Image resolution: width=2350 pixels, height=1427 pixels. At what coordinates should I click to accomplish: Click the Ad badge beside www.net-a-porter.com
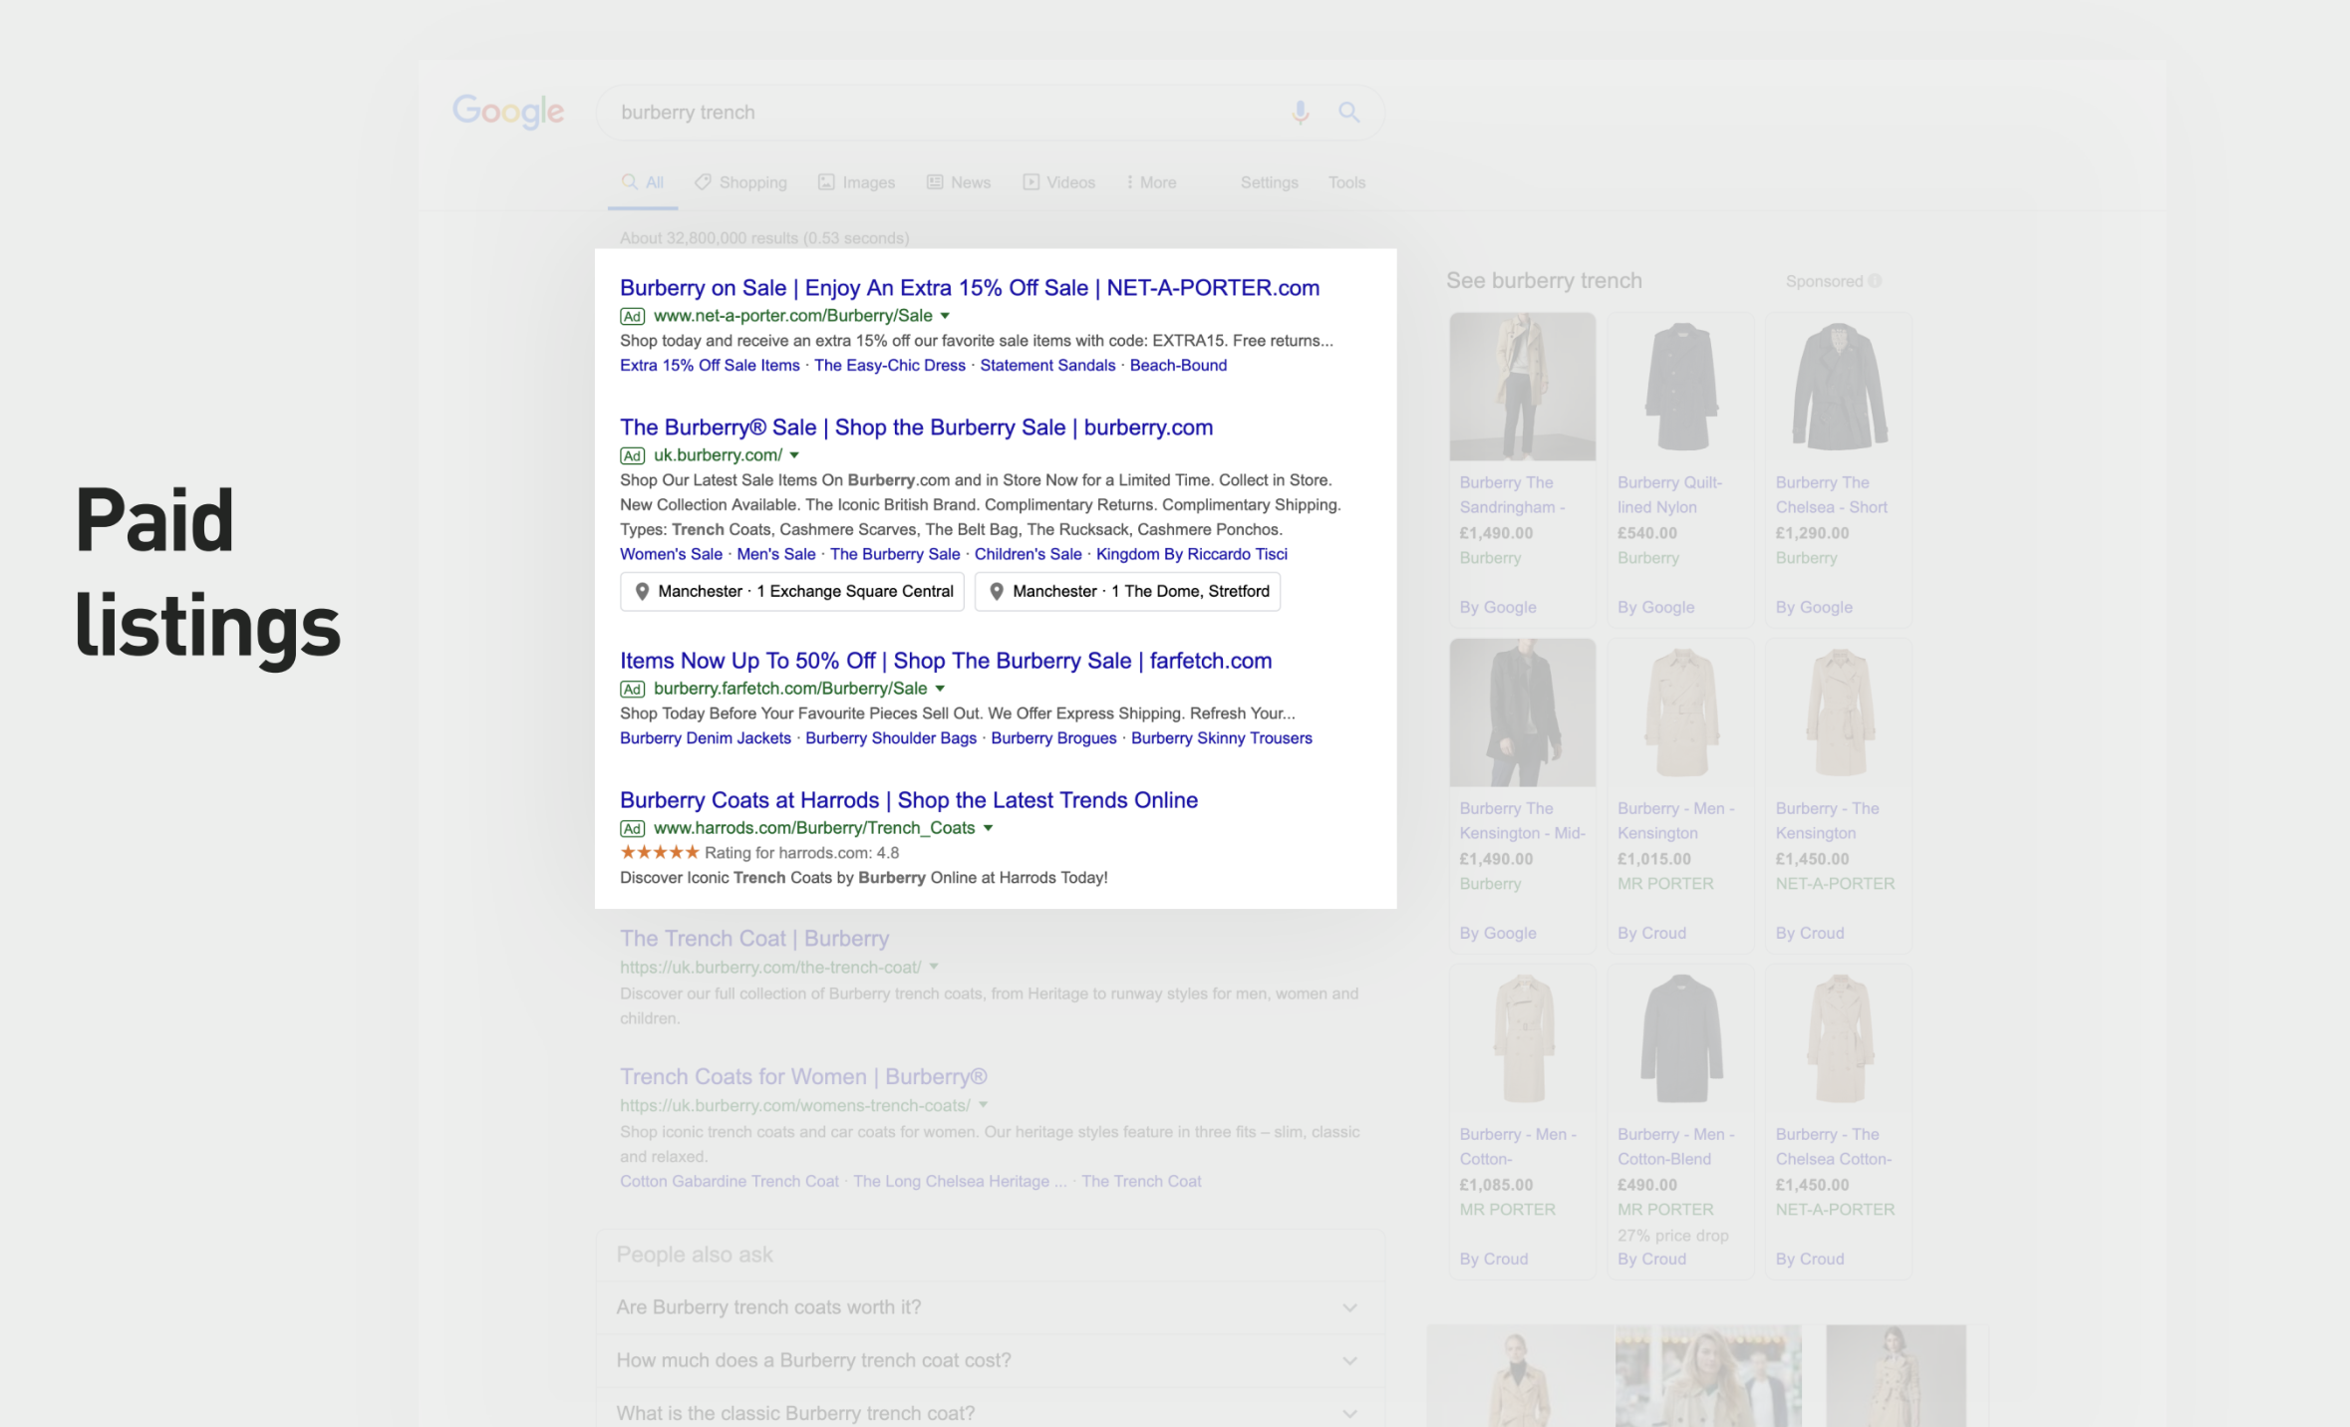(632, 316)
